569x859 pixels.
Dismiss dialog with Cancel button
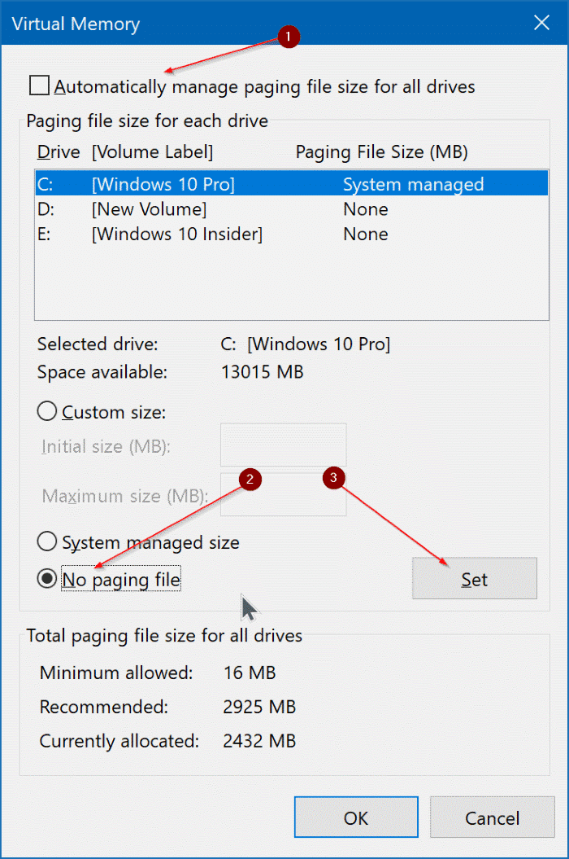[x=493, y=817]
